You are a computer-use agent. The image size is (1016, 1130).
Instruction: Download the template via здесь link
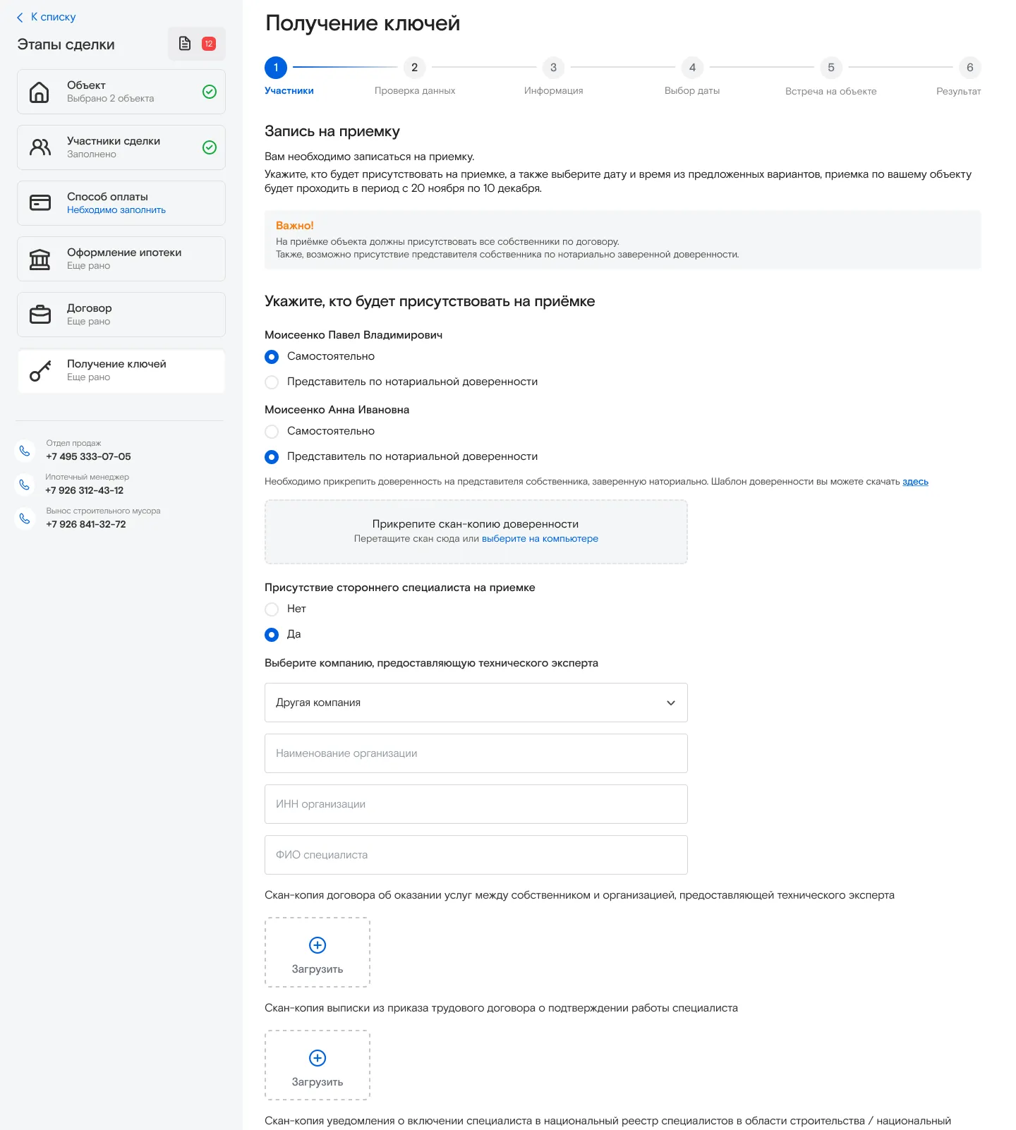click(x=915, y=482)
